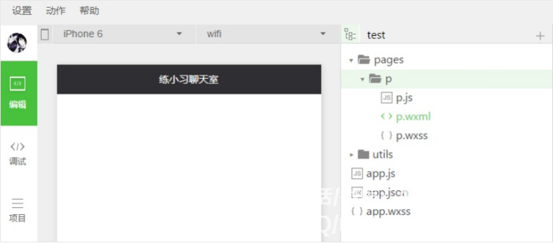Screen dimensions: 553x243
Task: Open the wifi network dropdown
Action: 267,35
